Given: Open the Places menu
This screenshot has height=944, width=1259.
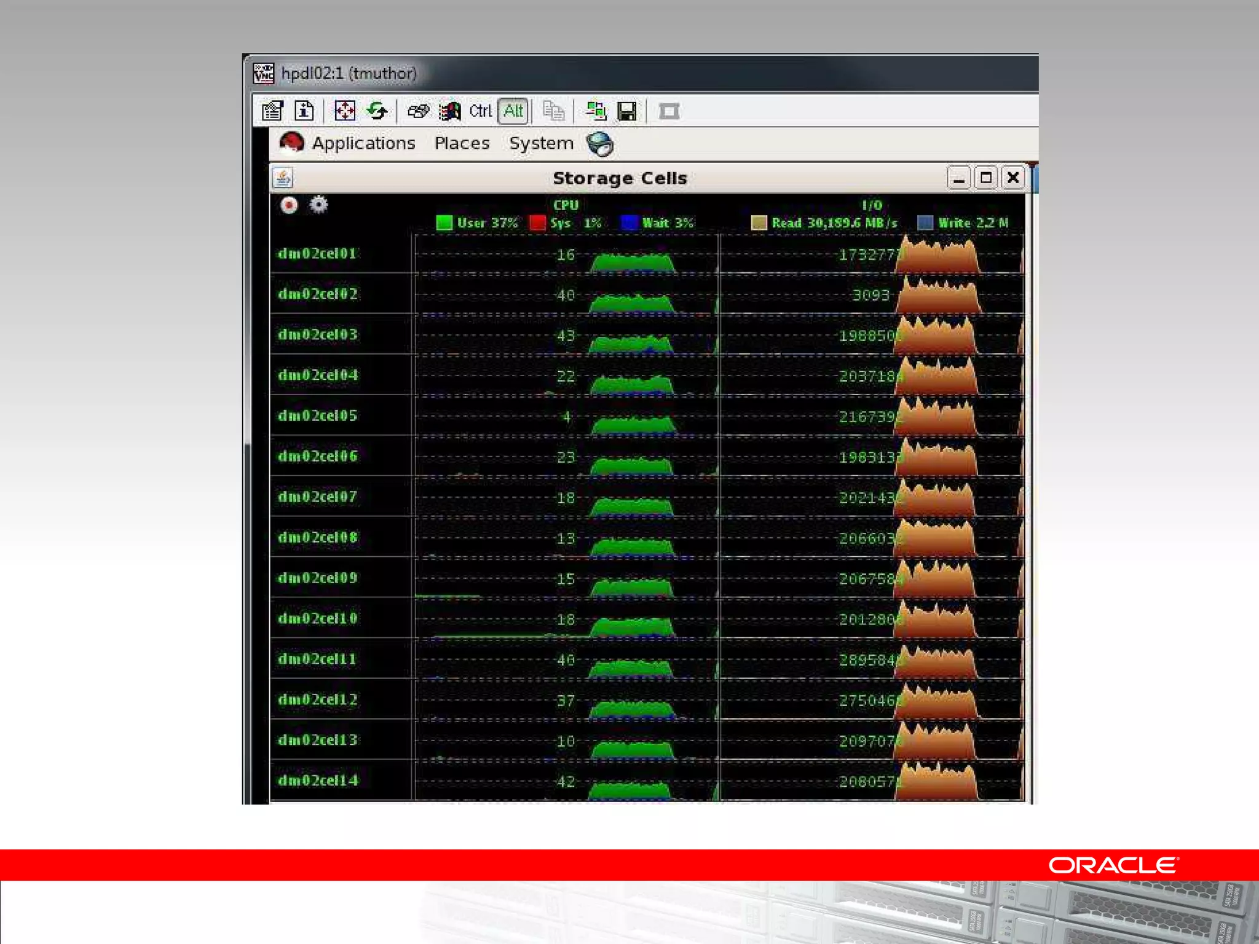Looking at the screenshot, I should (x=462, y=143).
